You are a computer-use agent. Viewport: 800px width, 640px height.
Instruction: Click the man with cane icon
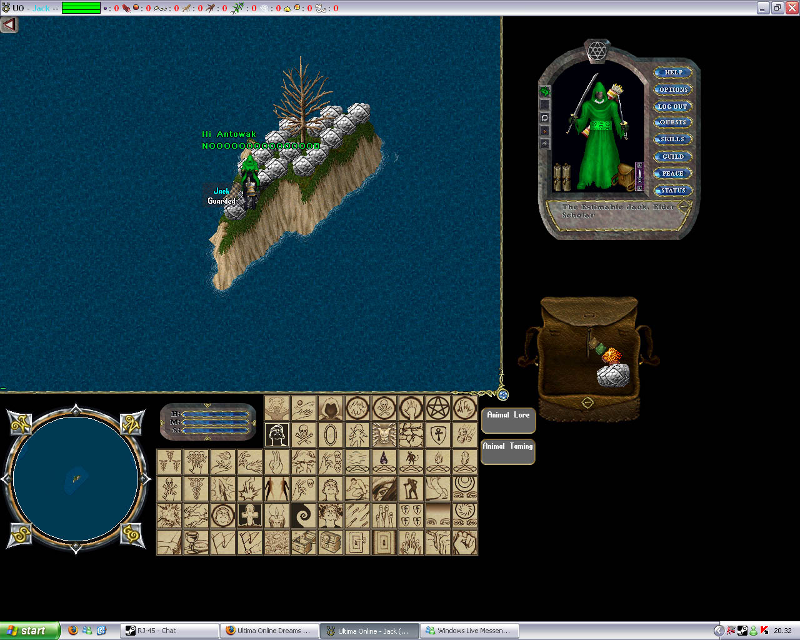[x=411, y=488]
